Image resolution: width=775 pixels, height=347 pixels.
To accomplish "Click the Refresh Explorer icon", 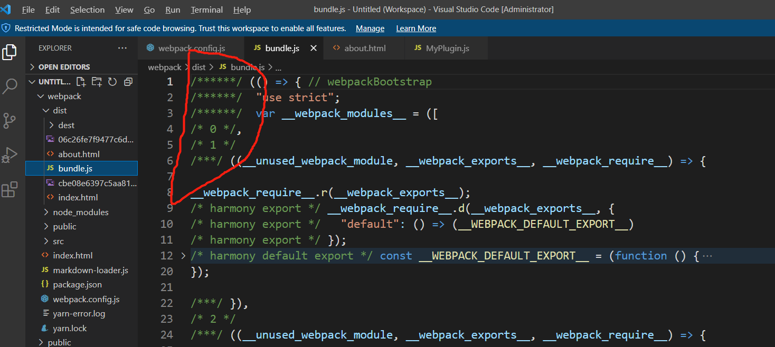I will pyautogui.click(x=112, y=82).
